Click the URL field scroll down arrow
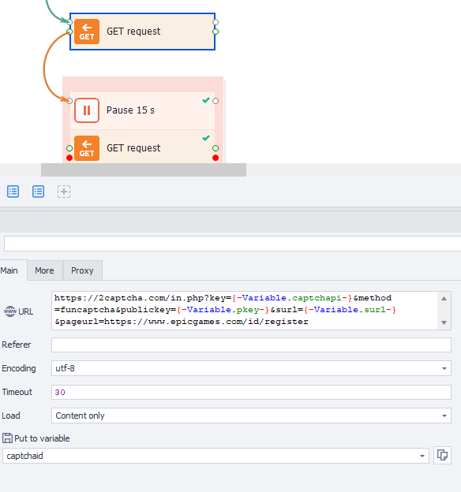Image resolution: width=461 pixels, height=492 pixels. pos(444,322)
